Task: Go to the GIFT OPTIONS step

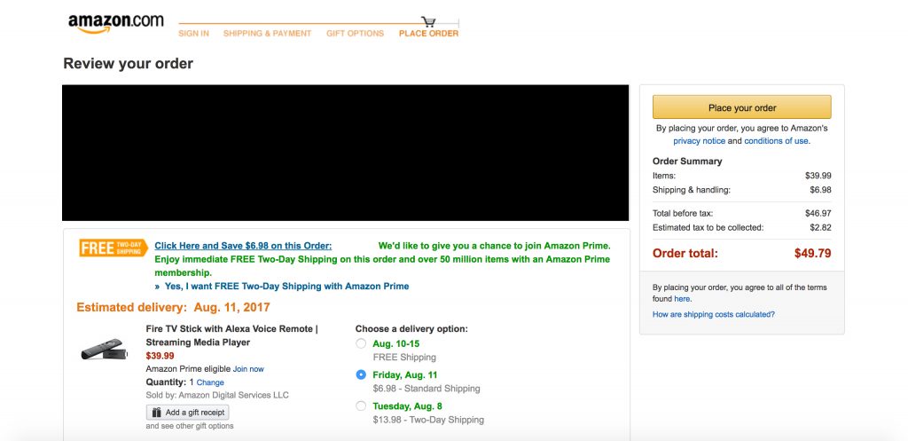Action: point(355,34)
